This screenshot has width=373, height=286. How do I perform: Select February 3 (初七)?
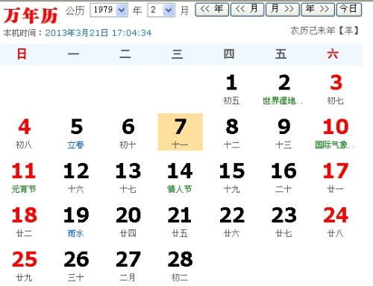pyautogui.click(x=336, y=89)
